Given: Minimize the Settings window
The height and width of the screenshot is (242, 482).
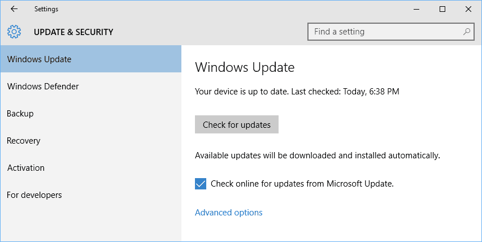Looking at the screenshot, I should pos(416,9).
